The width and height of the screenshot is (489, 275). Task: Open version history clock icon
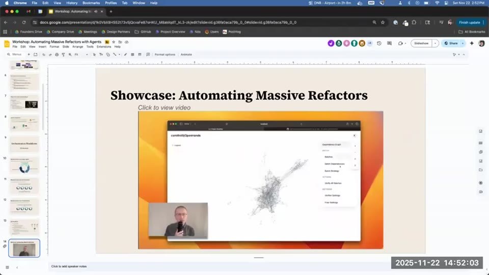pos(379,43)
